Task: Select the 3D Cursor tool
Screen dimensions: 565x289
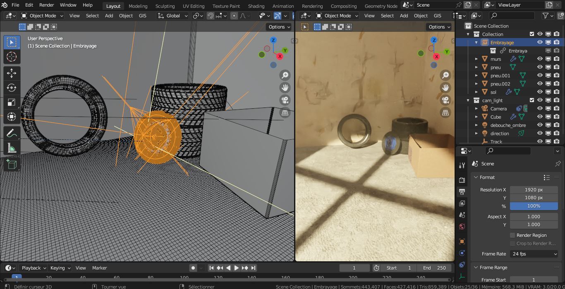Action: 12,57
